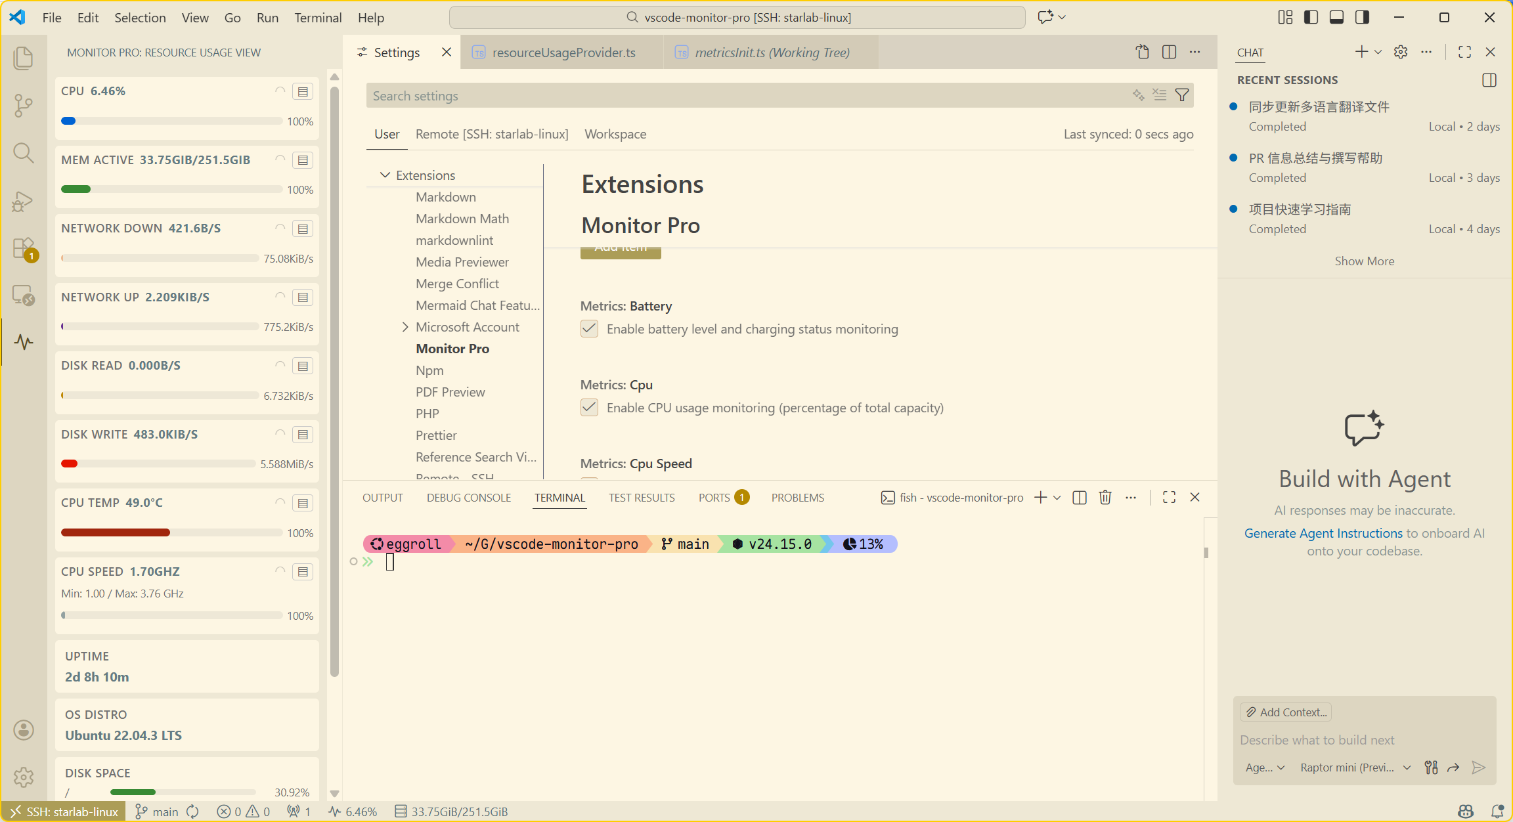1513x822 pixels.
Task: Click Add Context button in chat
Action: (1286, 712)
